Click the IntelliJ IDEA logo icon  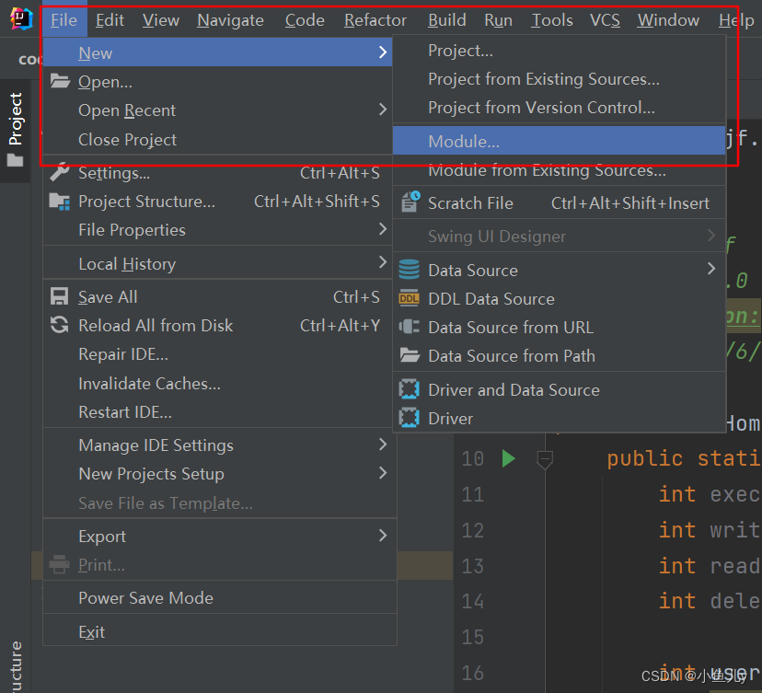(21, 19)
